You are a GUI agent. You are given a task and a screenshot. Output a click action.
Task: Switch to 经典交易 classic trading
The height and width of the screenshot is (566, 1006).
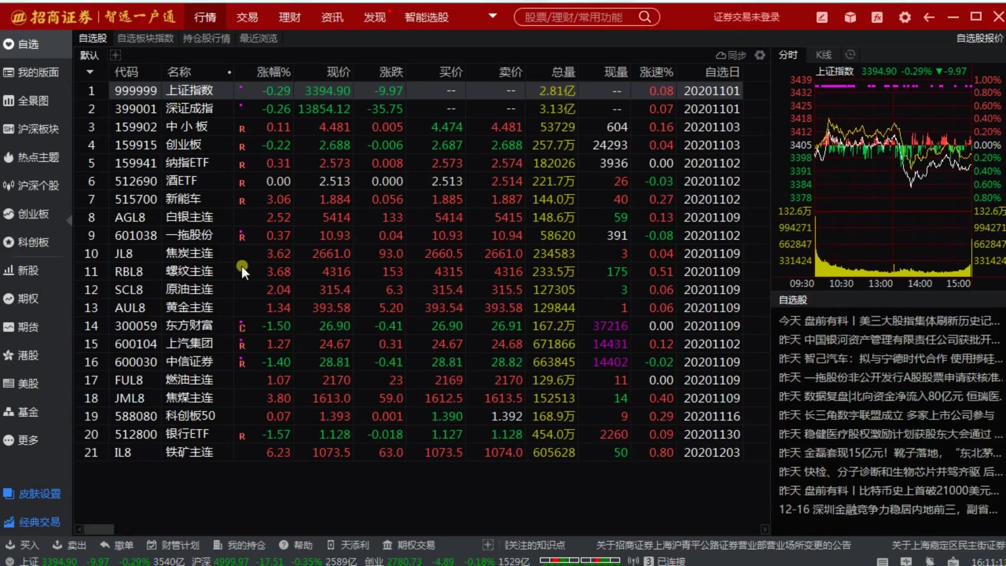[x=32, y=522]
